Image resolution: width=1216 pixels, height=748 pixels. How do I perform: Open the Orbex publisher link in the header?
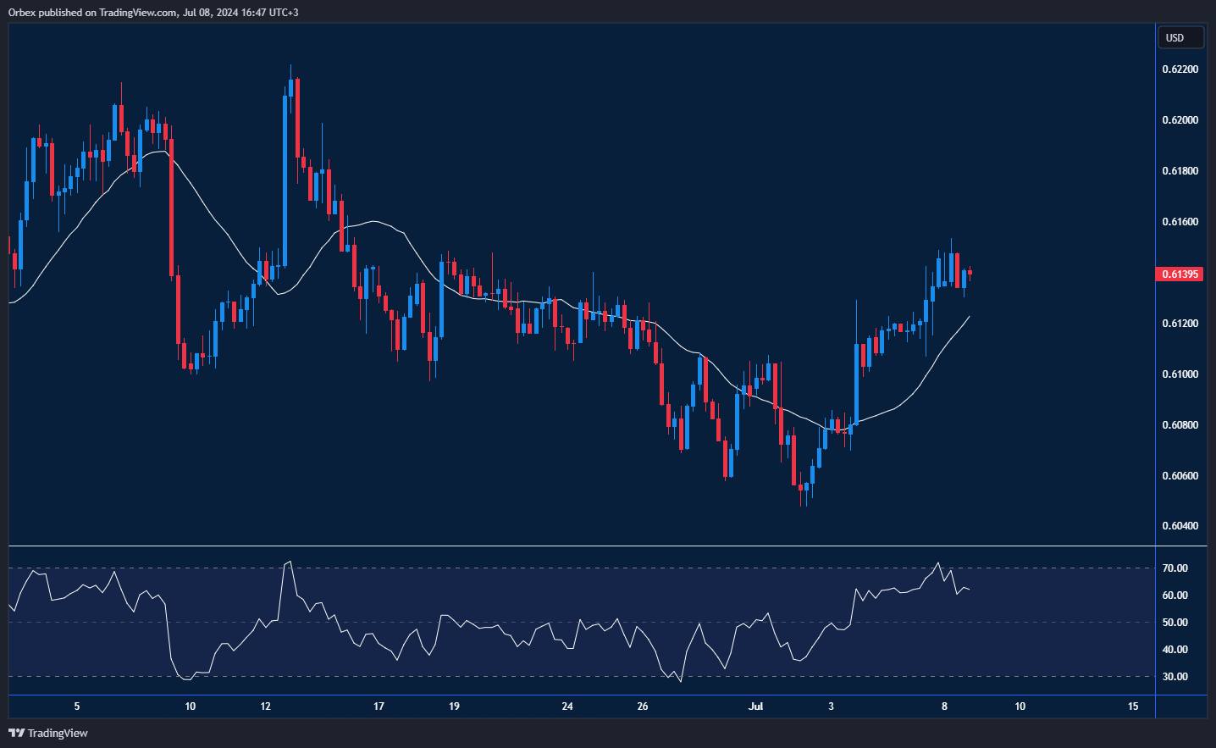22,13
